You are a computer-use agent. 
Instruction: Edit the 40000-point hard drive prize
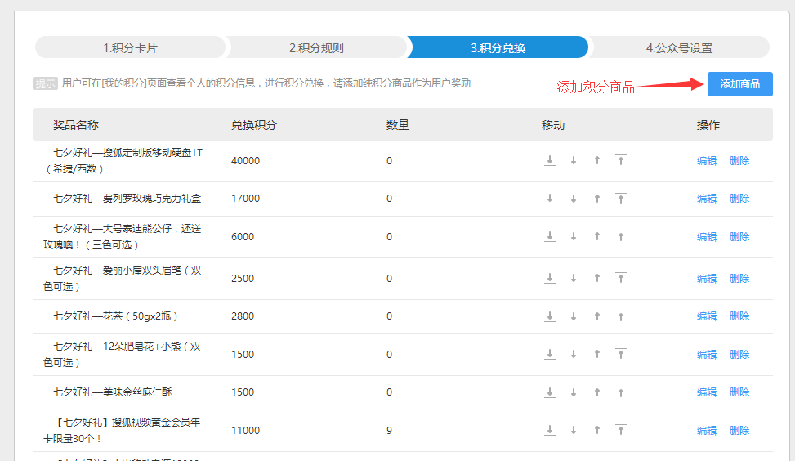pyautogui.click(x=707, y=161)
